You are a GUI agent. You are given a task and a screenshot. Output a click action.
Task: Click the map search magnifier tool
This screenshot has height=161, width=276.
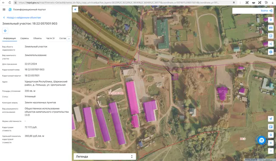point(271,135)
